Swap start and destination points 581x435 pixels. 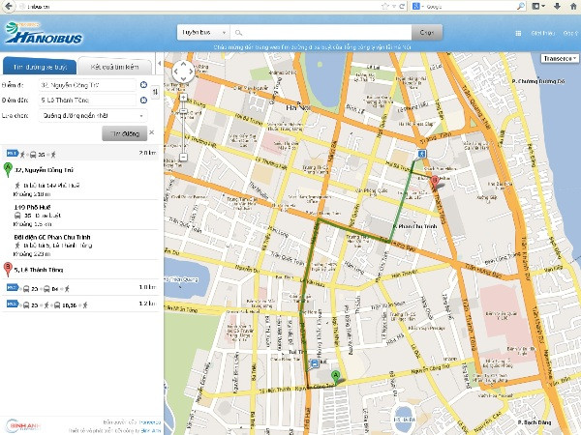[x=157, y=91]
